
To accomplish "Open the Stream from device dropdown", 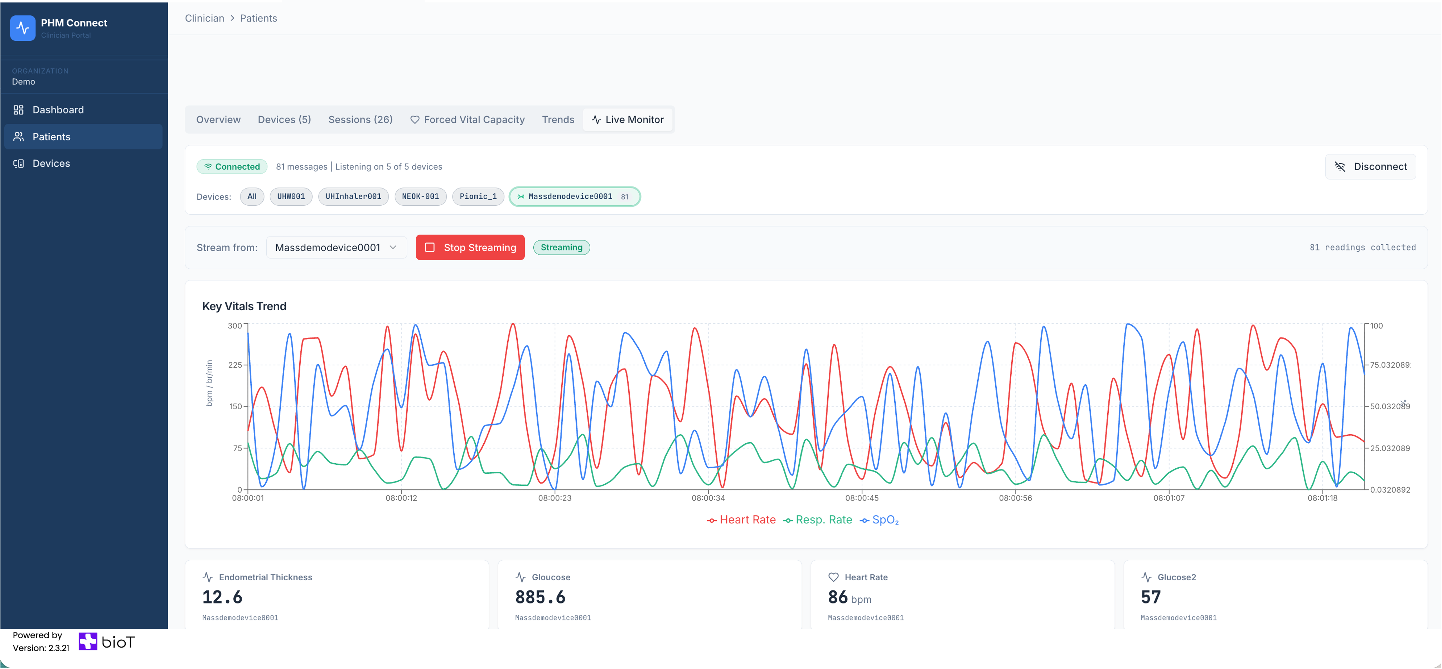I will 336,247.
